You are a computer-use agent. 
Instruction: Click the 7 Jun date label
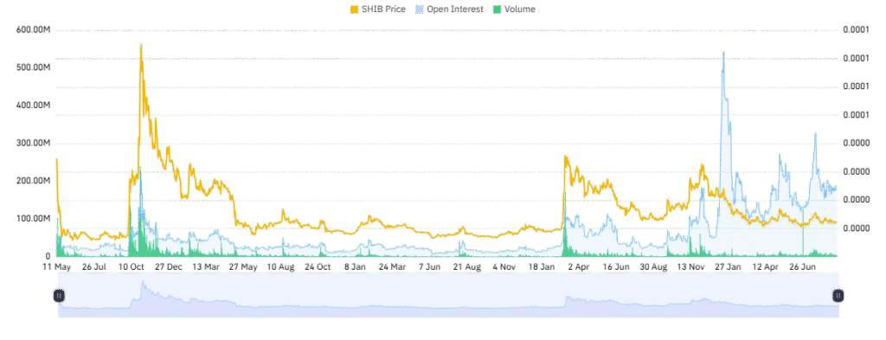(429, 266)
